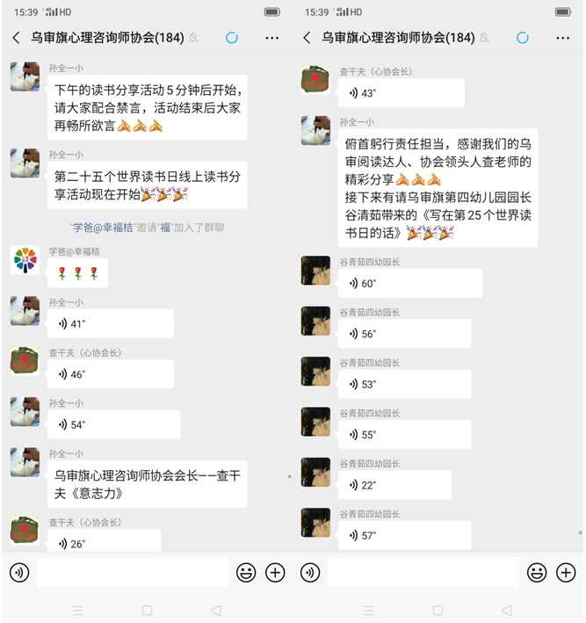Open the three-dot menu in left chat
This screenshot has width=586, height=623.
(x=272, y=38)
